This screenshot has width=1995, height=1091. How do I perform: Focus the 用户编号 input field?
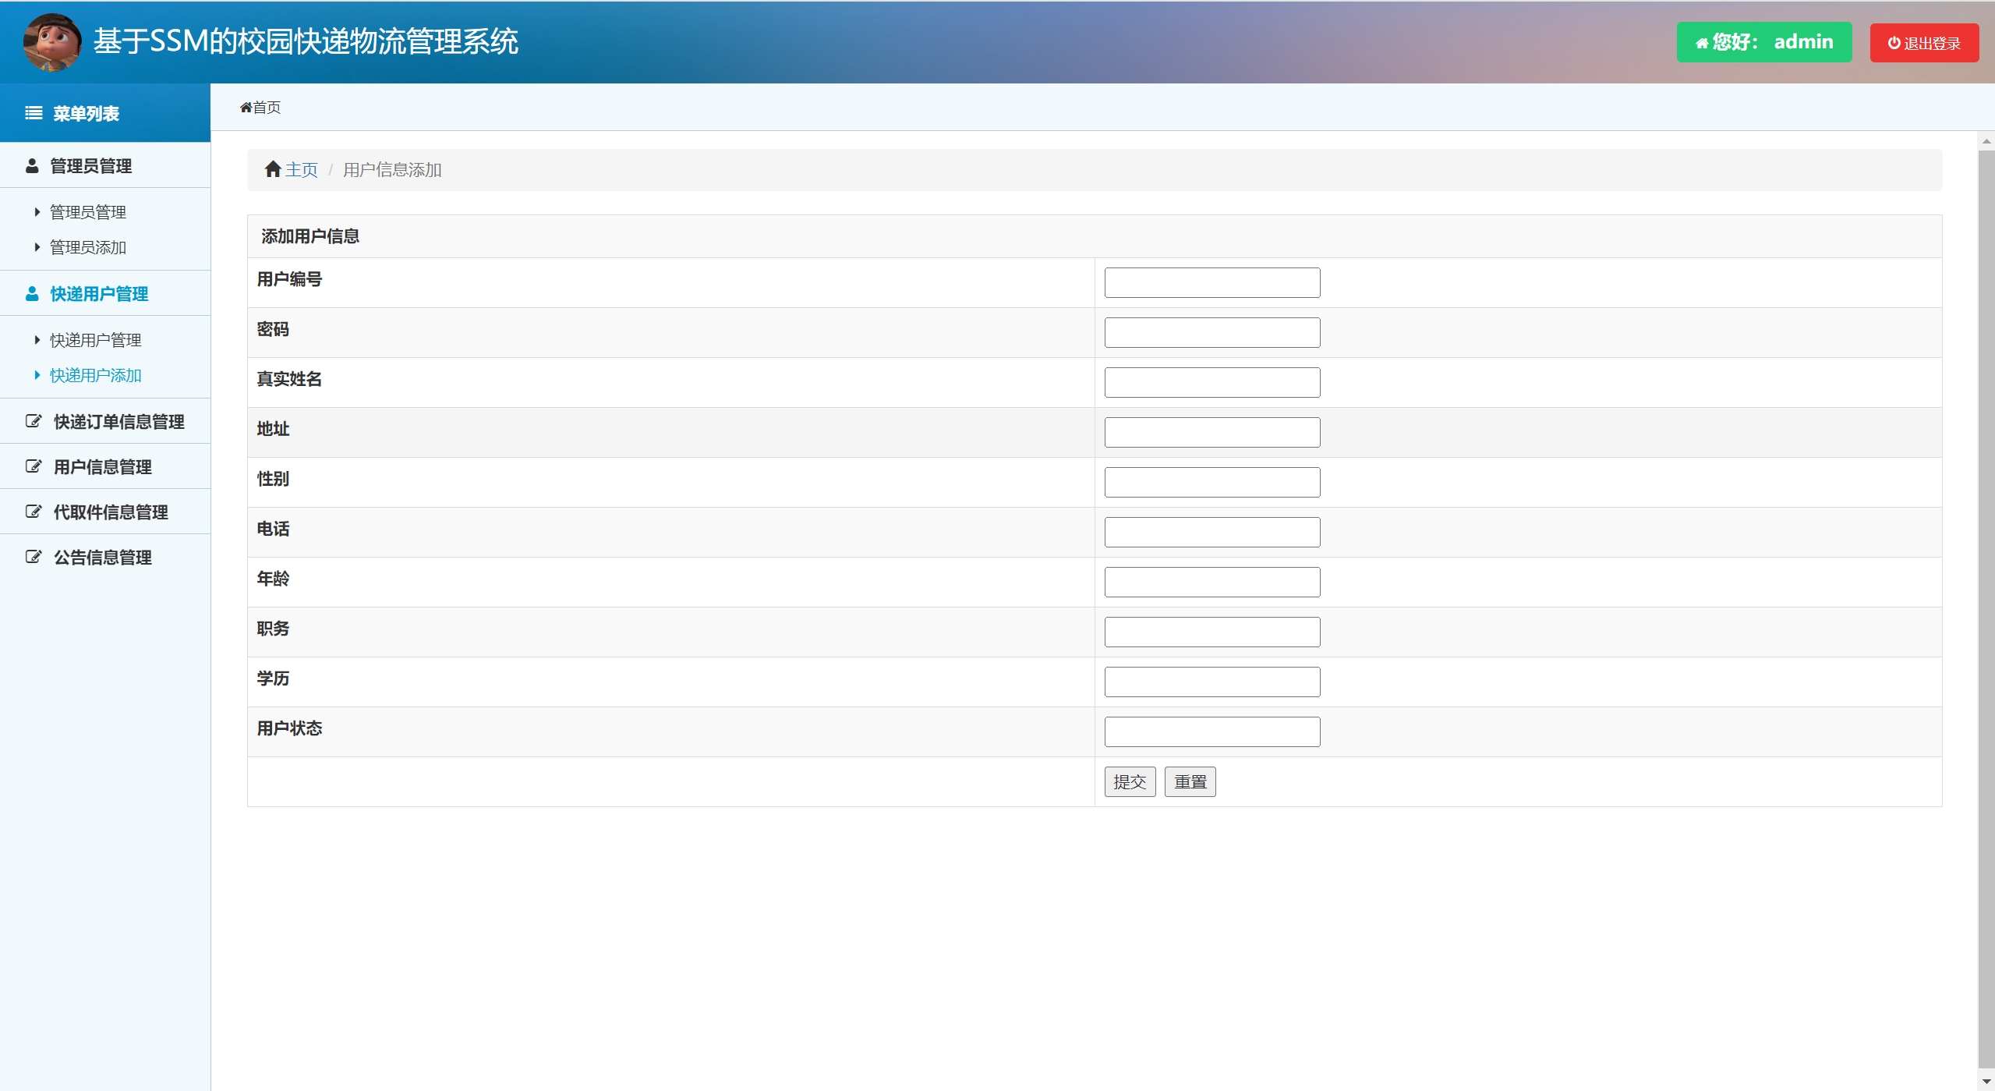click(1212, 282)
